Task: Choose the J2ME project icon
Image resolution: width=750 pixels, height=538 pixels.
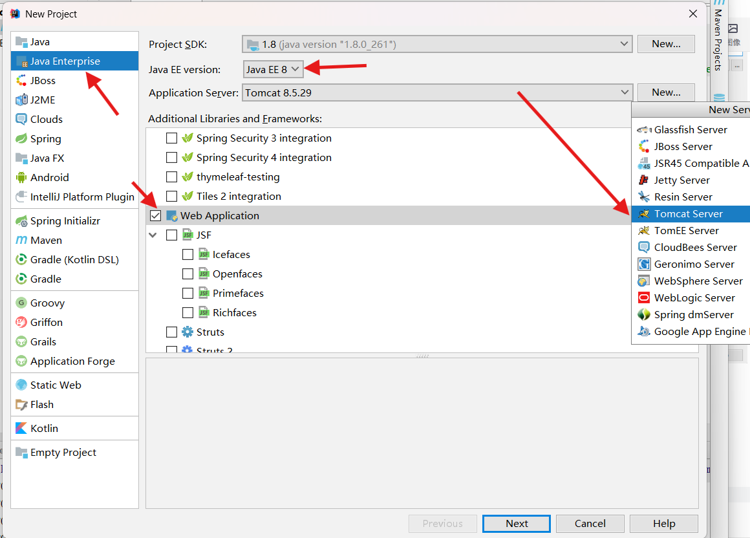Action: click(x=21, y=100)
